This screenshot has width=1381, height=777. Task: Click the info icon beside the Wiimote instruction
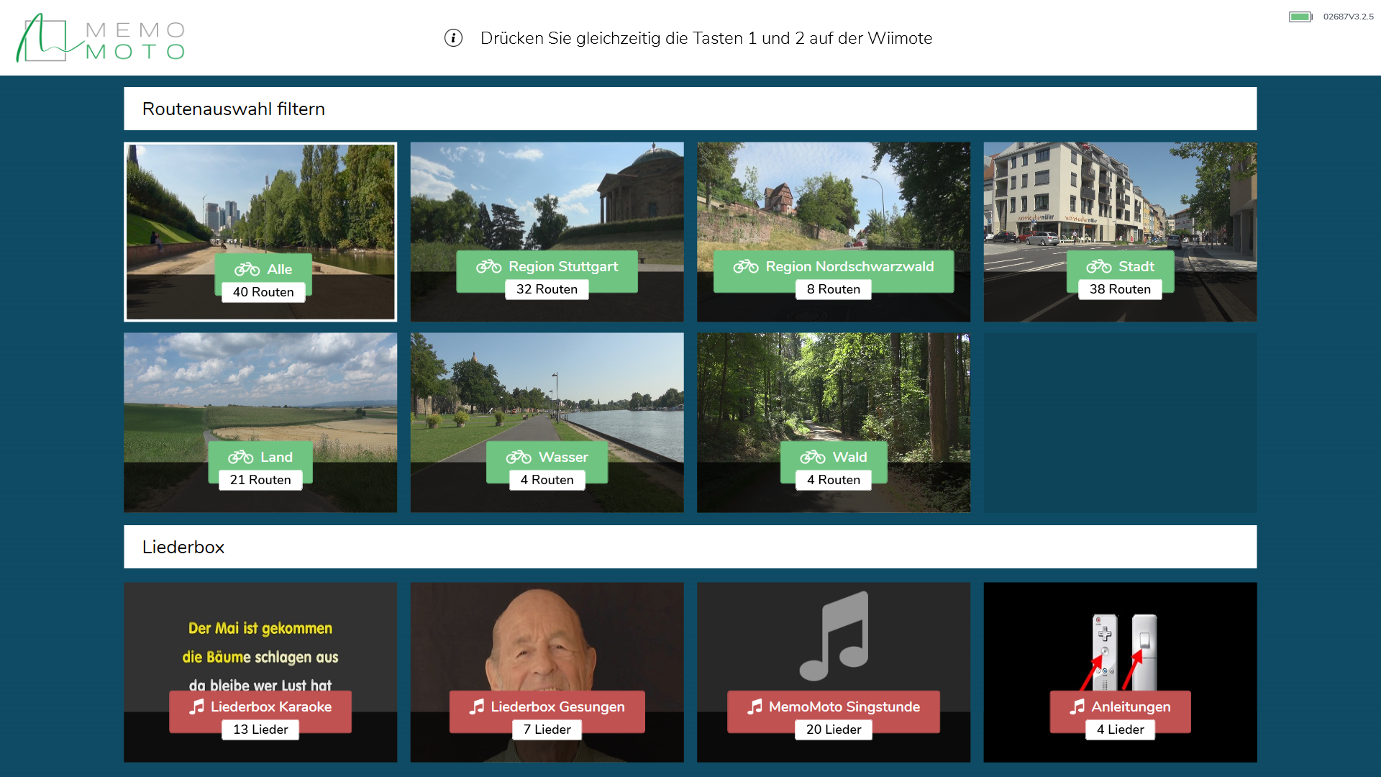tap(453, 38)
